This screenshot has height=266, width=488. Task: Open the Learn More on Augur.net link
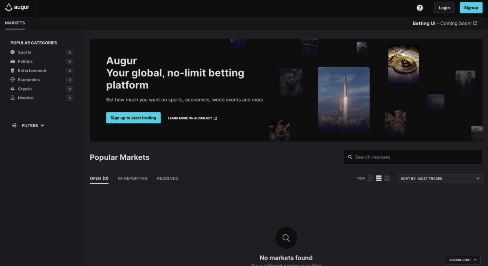pos(192,118)
